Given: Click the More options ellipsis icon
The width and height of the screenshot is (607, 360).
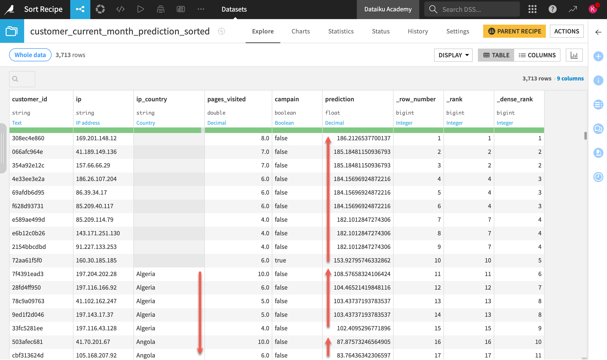Looking at the screenshot, I should pos(200,9).
